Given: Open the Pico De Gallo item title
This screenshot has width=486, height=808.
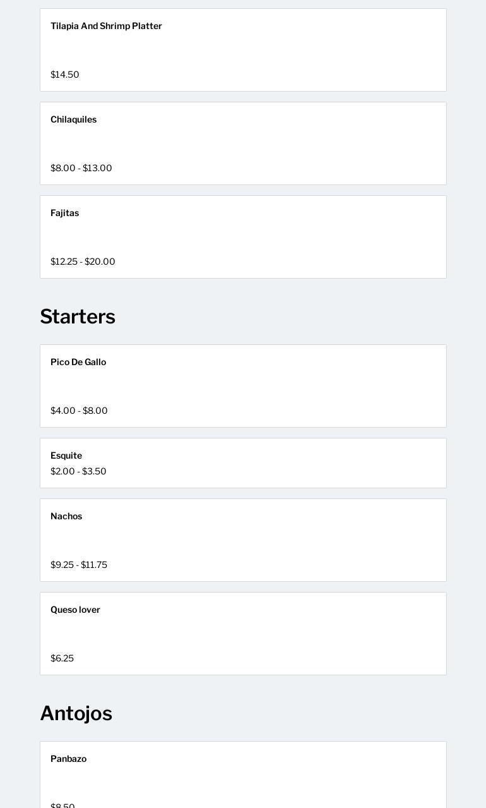Looking at the screenshot, I should pos(78,362).
